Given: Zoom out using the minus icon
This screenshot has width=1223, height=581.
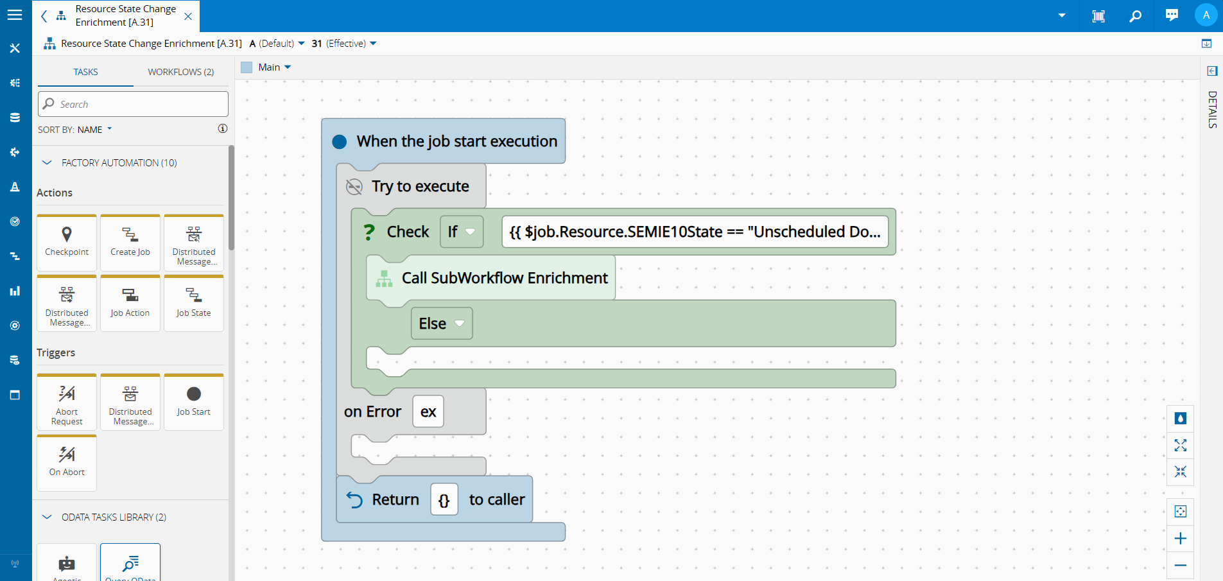Looking at the screenshot, I should click(1180, 566).
